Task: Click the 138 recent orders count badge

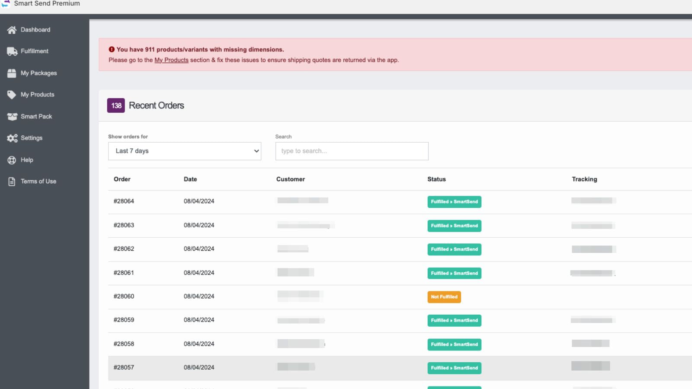Action: [x=116, y=105]
